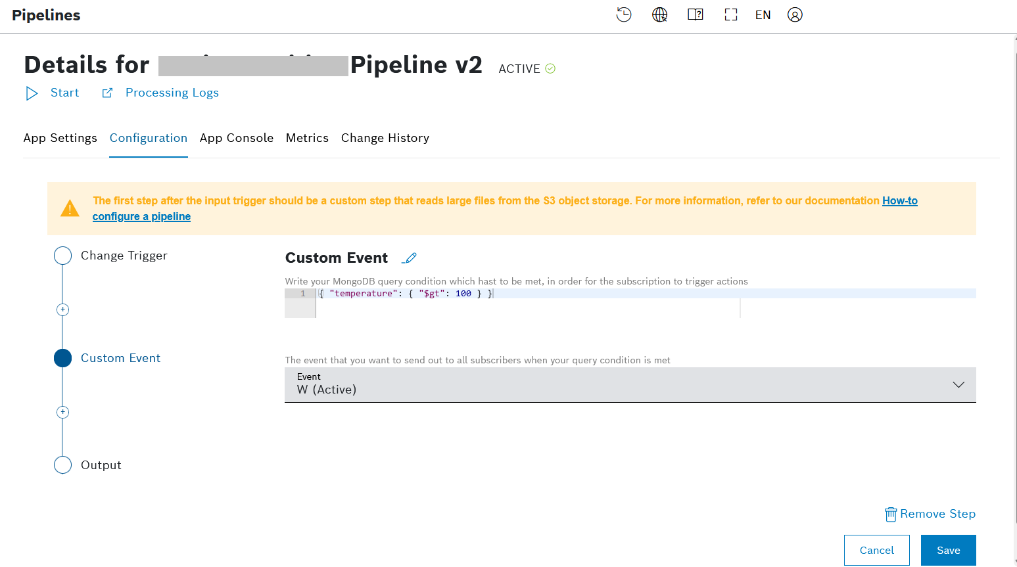Edit the Custom Event name with pencil
This screenshot has height=567, width=1017.
click(410, 258)
